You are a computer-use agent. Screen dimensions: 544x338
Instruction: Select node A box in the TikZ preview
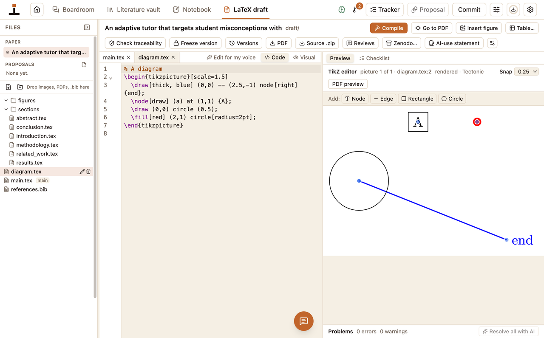point(418,122)
